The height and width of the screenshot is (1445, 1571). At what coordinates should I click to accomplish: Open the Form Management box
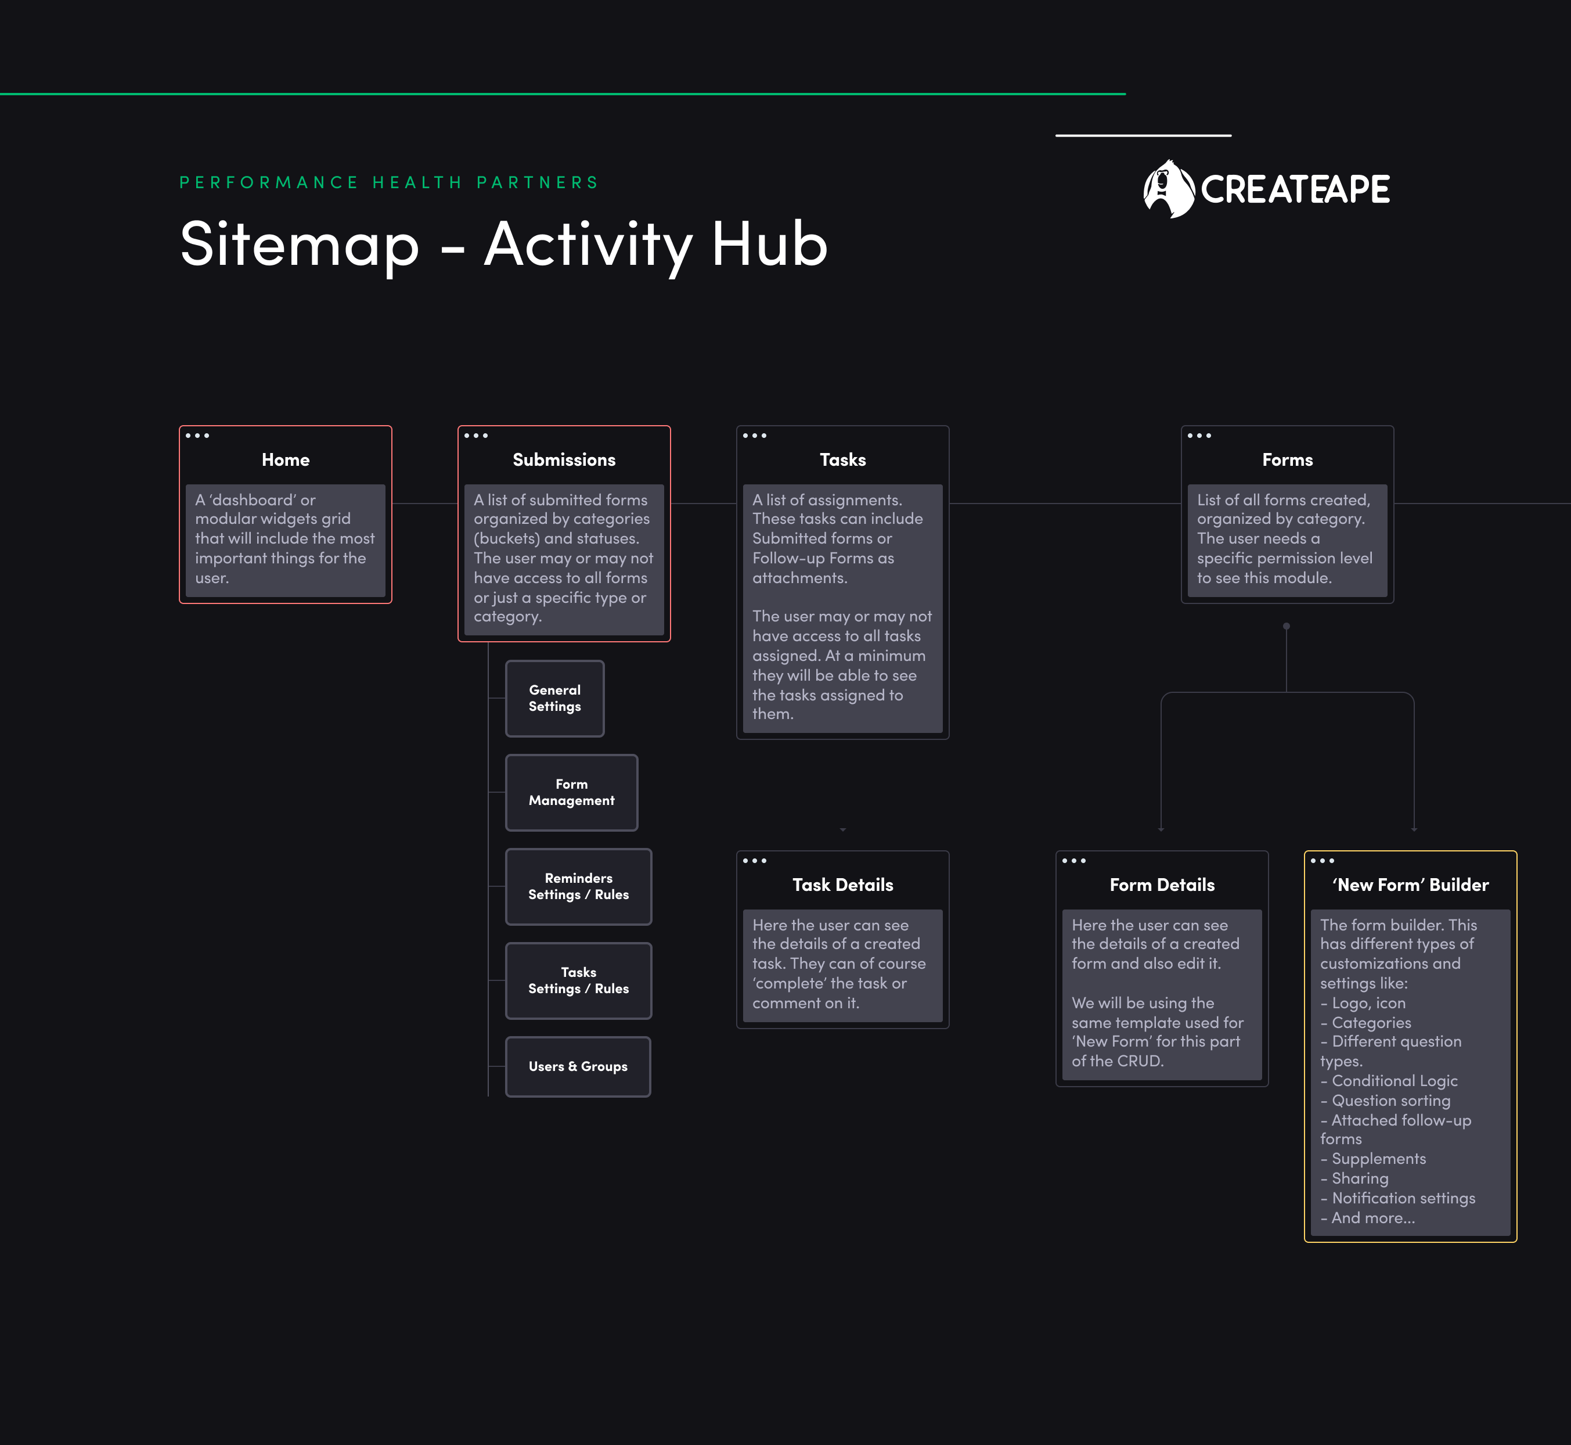[x=572, y=792]
